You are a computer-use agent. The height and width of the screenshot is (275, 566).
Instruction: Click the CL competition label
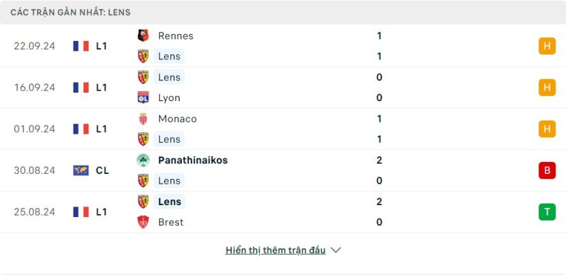(x=103, y=170)
